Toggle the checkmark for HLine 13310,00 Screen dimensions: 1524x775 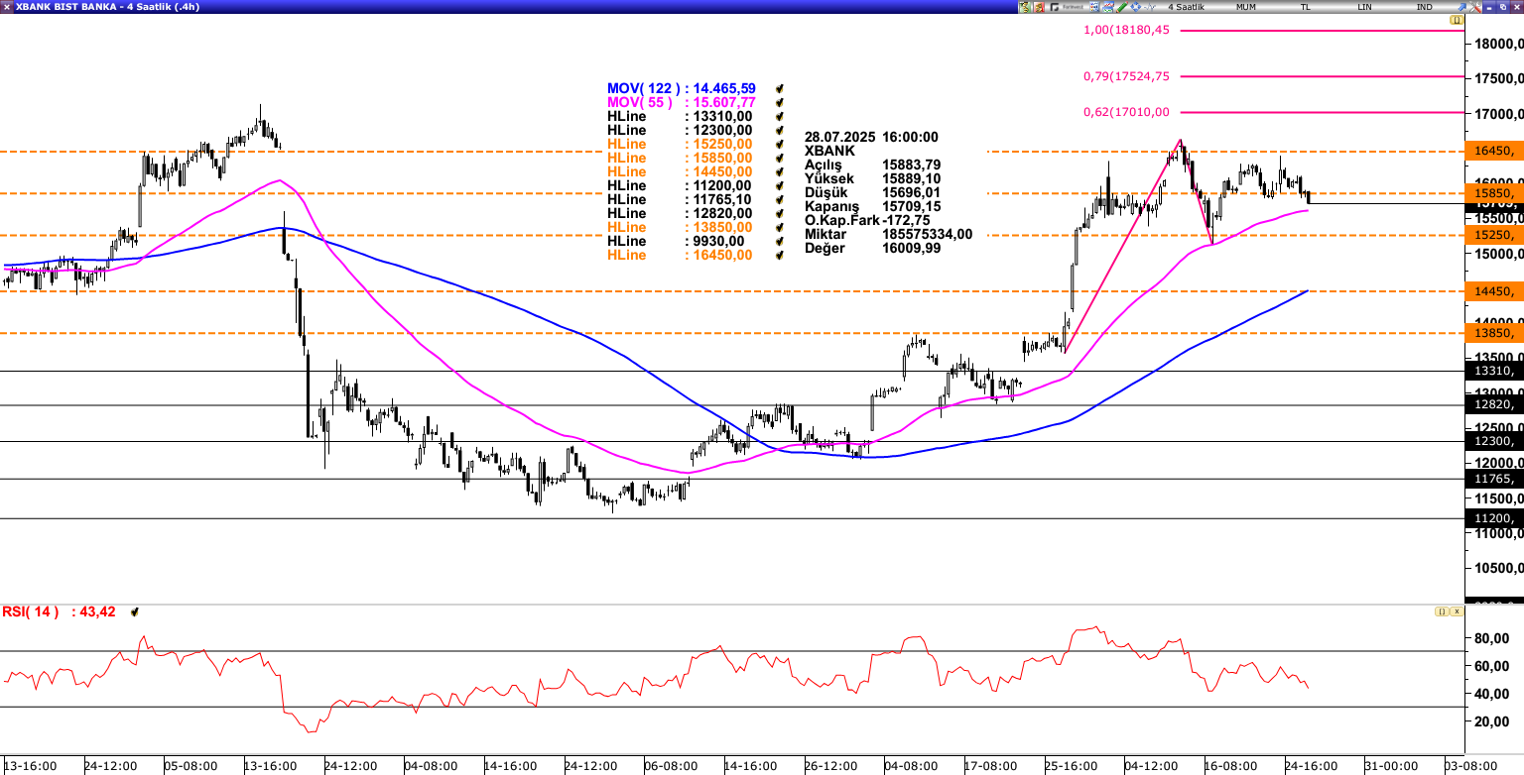coord(780,116)
